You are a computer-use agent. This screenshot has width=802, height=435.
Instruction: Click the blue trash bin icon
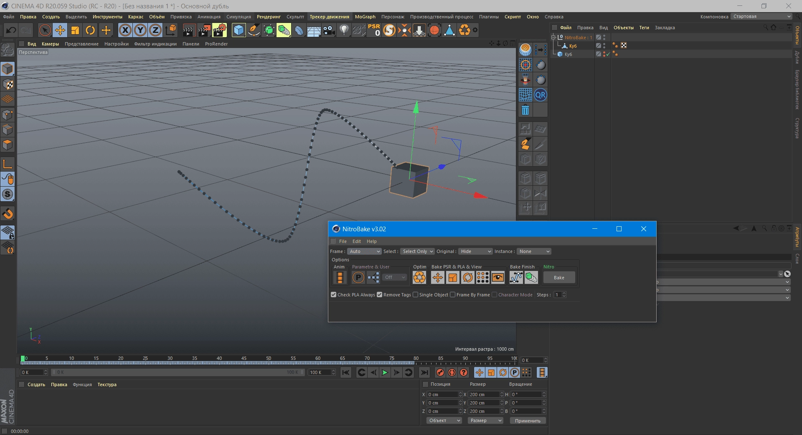pyautogui.click(x=525, y=110)
